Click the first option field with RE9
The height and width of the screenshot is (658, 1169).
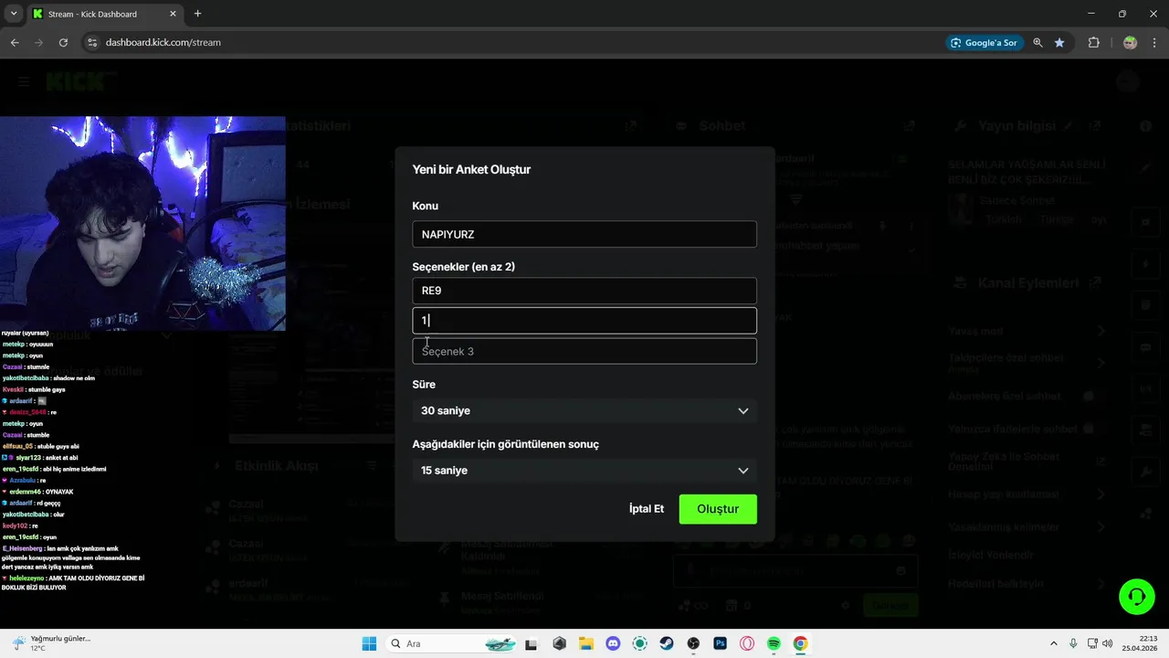tap(584, 291)
